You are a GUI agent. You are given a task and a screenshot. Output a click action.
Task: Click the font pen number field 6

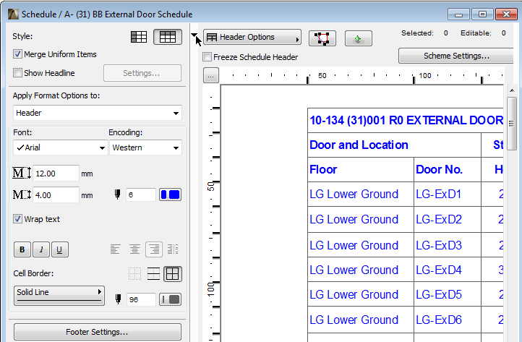141,194
